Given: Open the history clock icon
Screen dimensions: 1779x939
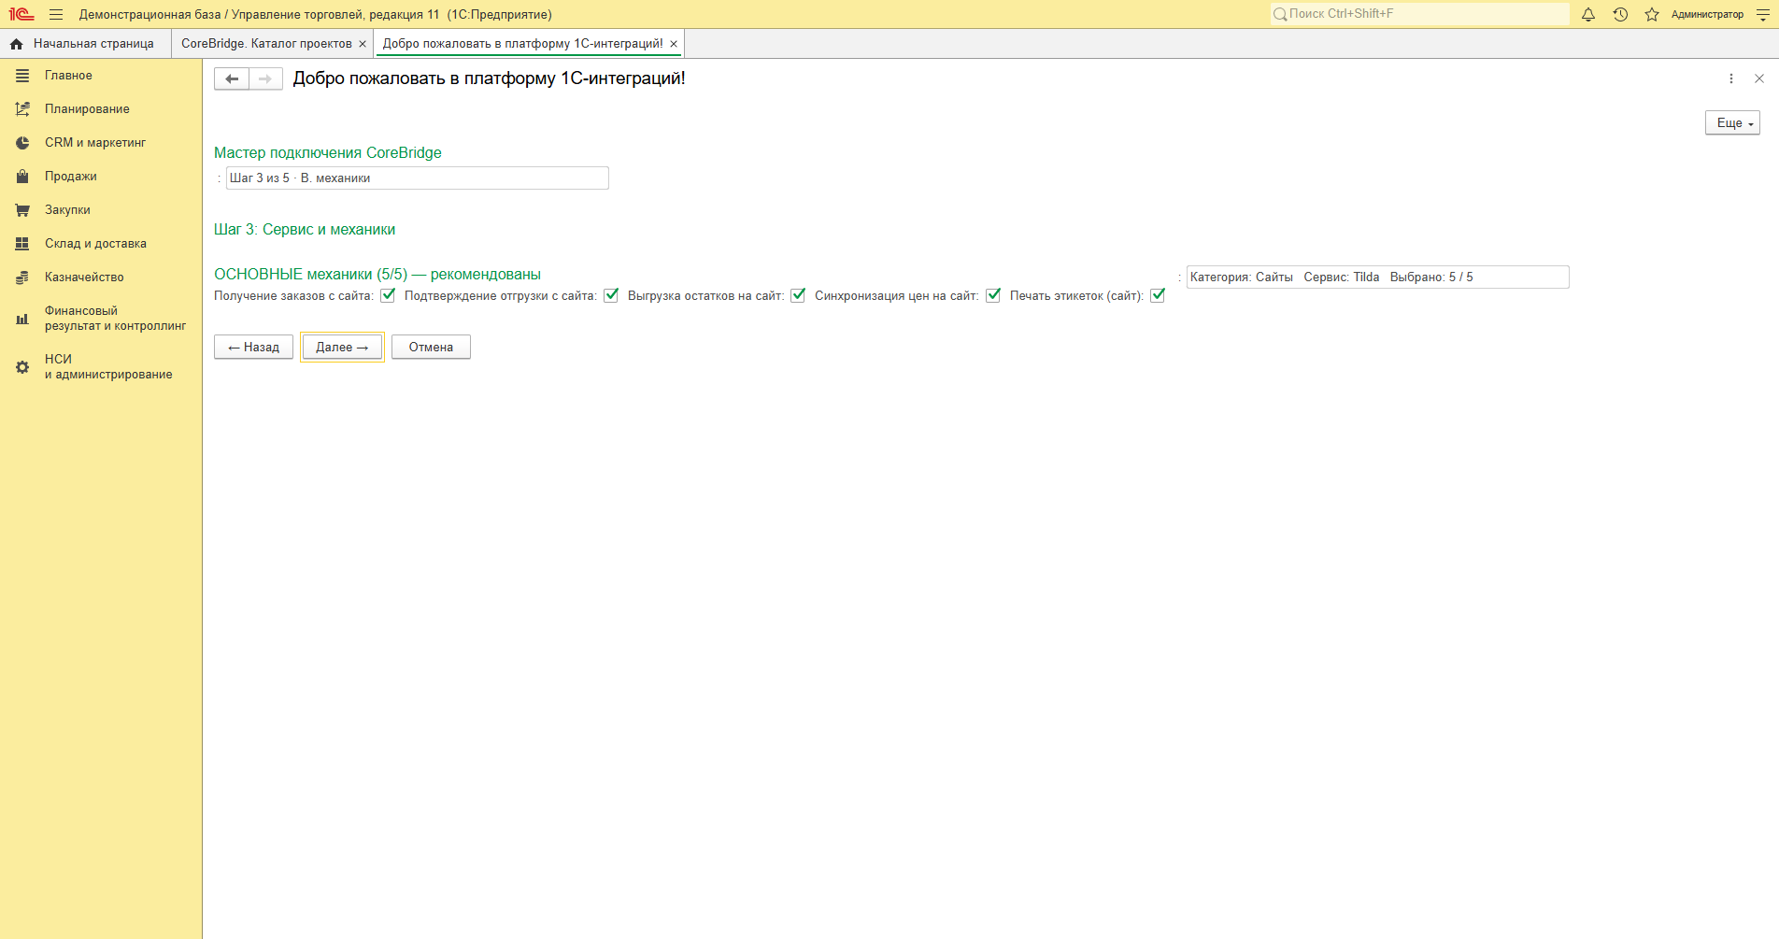Looking at the screenshot, I should pyautogui.click(x=1620, y=14).
